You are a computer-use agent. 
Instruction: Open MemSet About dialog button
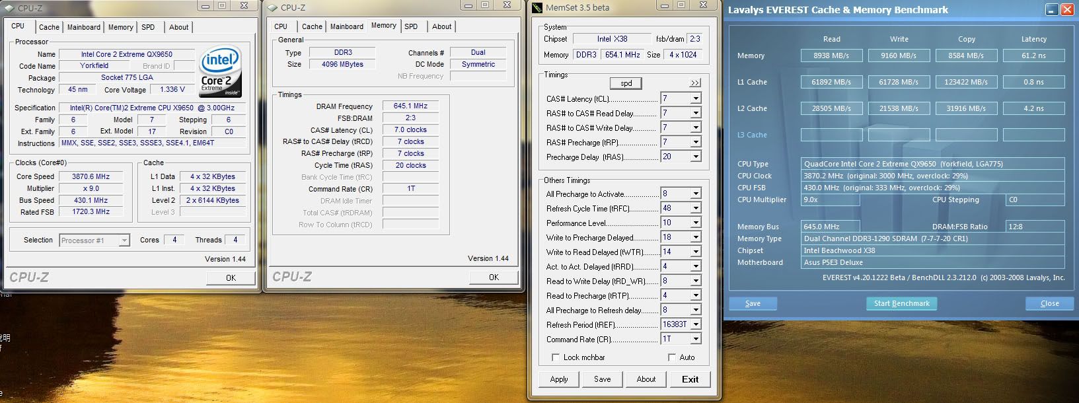pyautogui.click(x=646, y=379)
